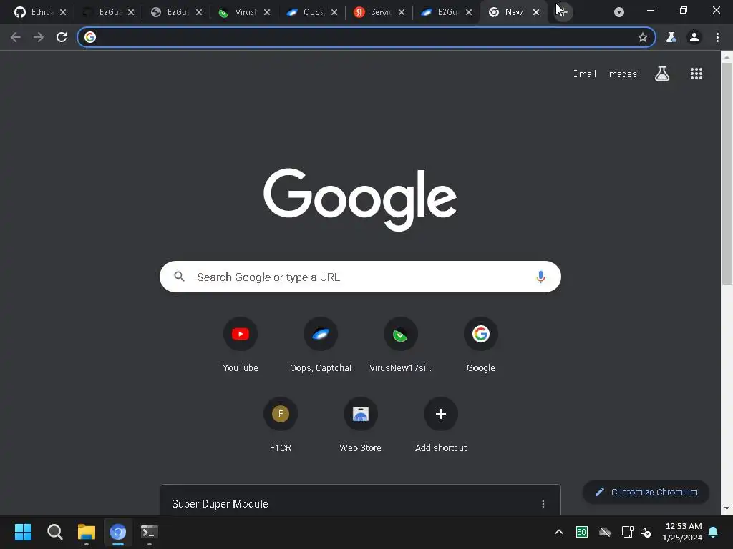Screen dimensions: 733x549
Task: Click the OneDrive cloud tray icon
Action: click(x=605, y=532)
